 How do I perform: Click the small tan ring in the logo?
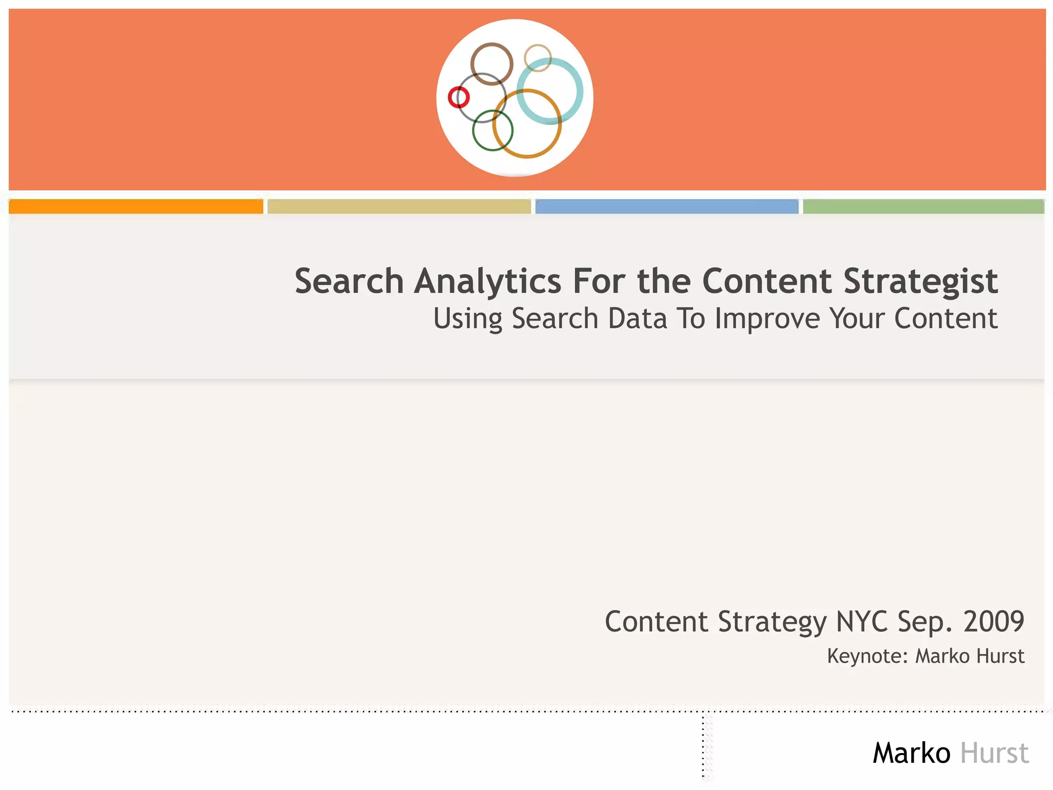point(538,46)
